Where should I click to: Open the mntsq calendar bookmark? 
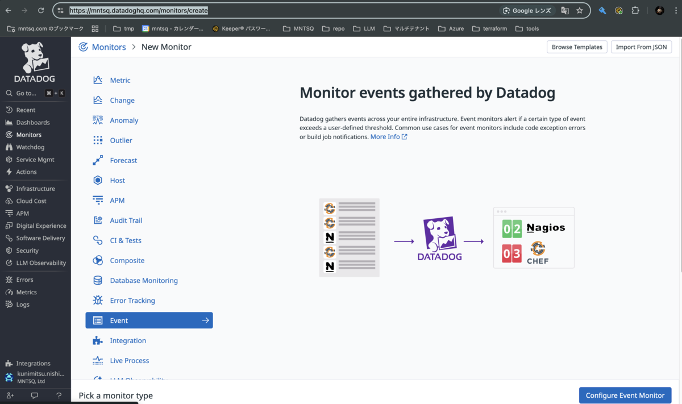(173, 28)
